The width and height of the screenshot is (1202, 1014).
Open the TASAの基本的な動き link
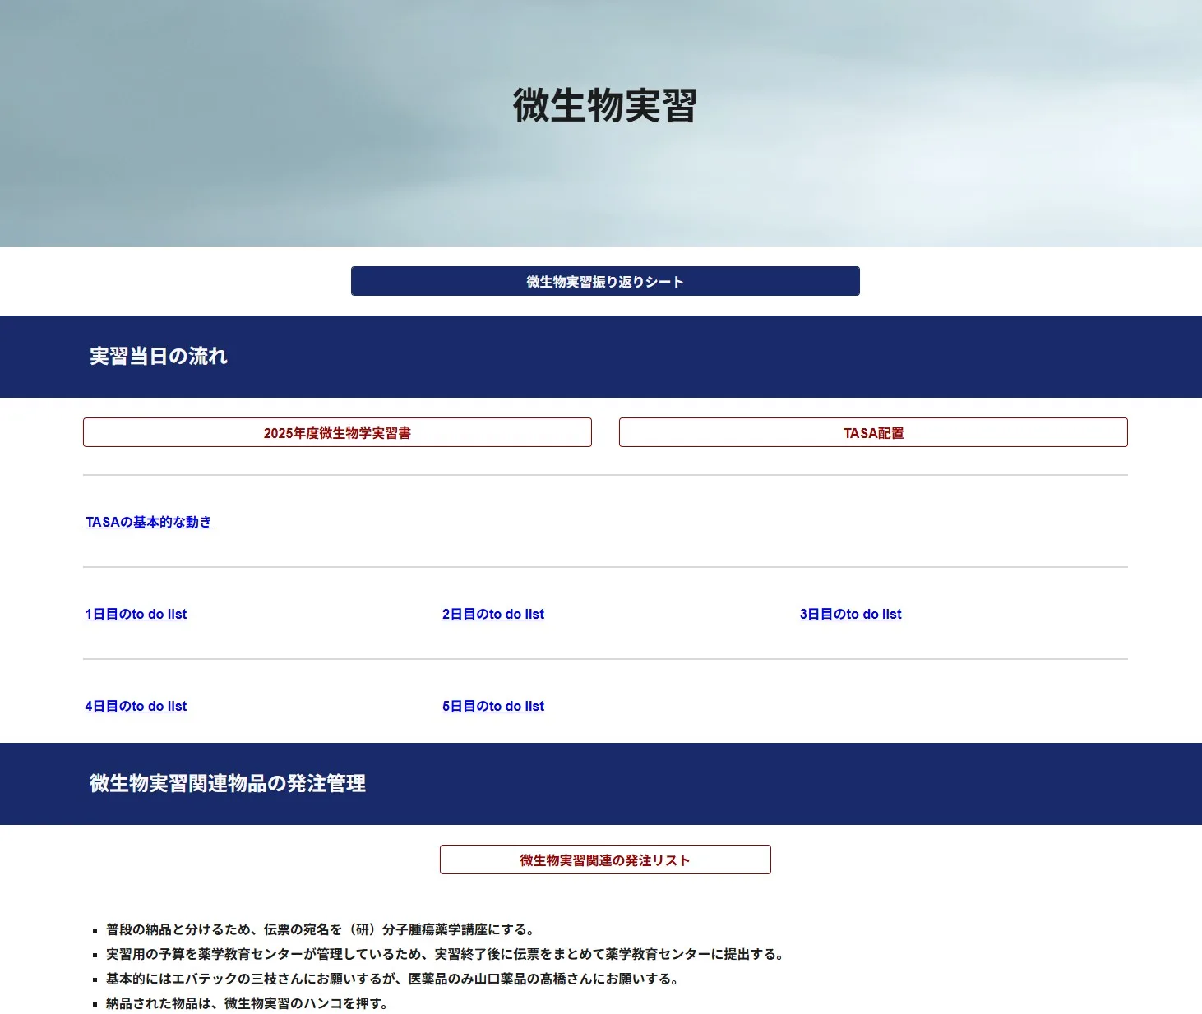click(x=149, y=522)
